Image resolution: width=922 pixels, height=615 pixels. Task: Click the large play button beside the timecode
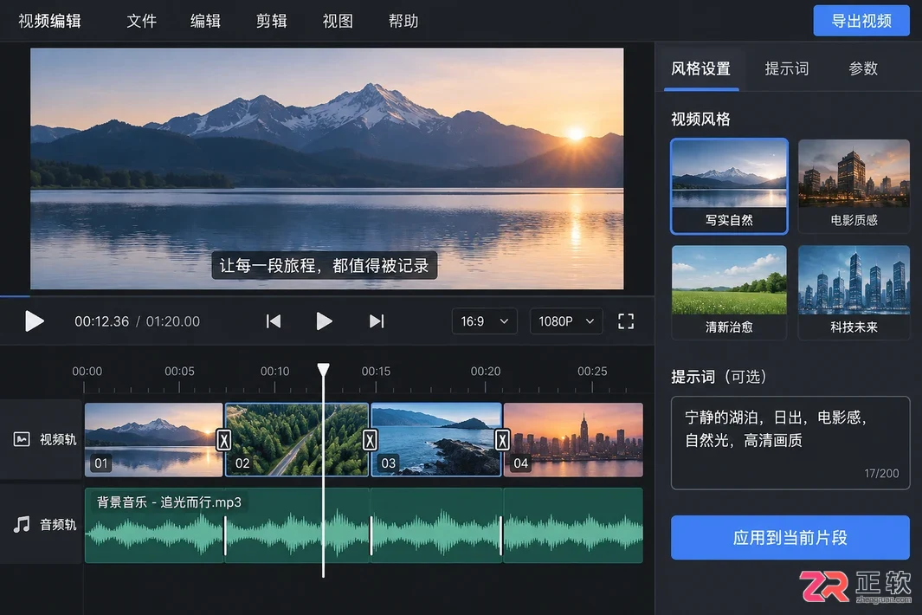point(34,321)
